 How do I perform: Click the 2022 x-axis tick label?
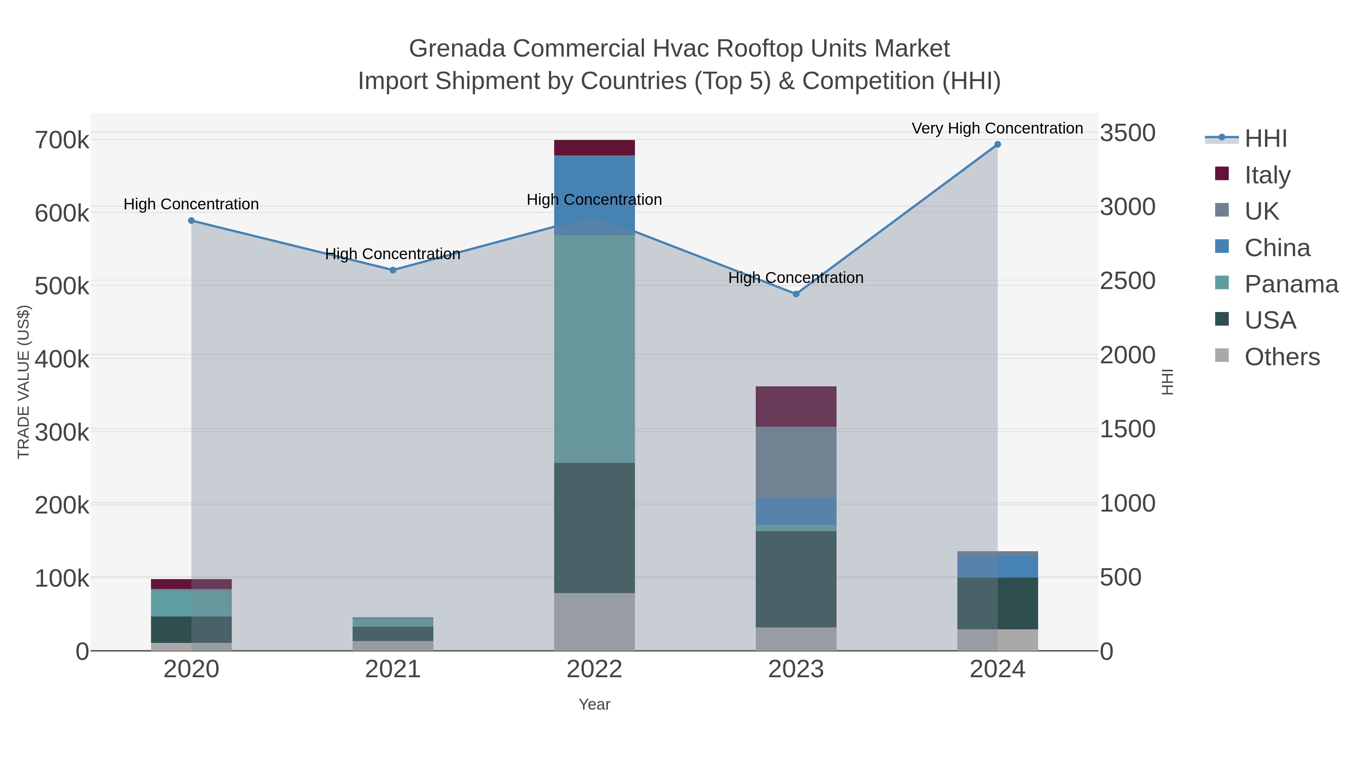(595, 670)
